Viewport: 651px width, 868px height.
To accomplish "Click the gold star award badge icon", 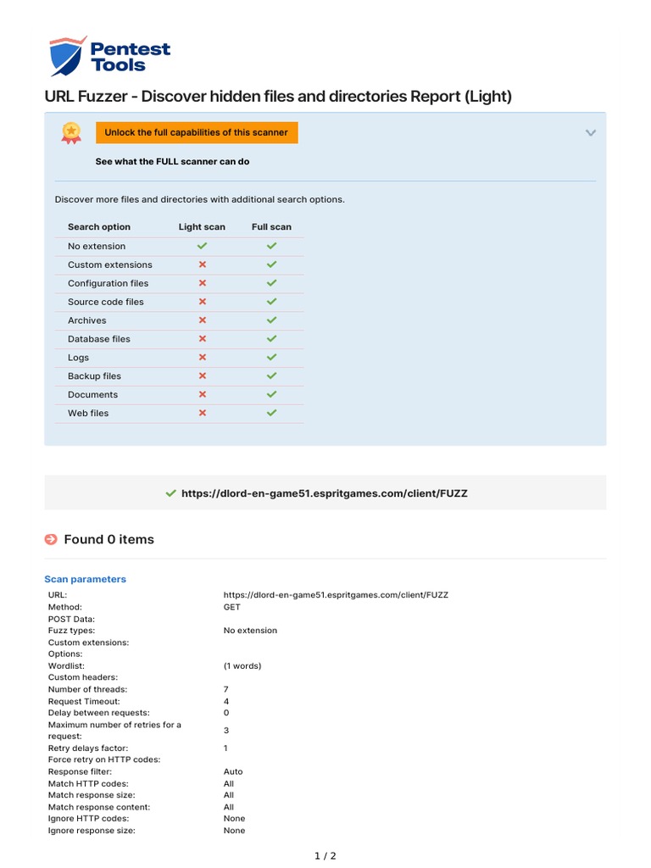I will pyautogui.click(x=71, y=132).
